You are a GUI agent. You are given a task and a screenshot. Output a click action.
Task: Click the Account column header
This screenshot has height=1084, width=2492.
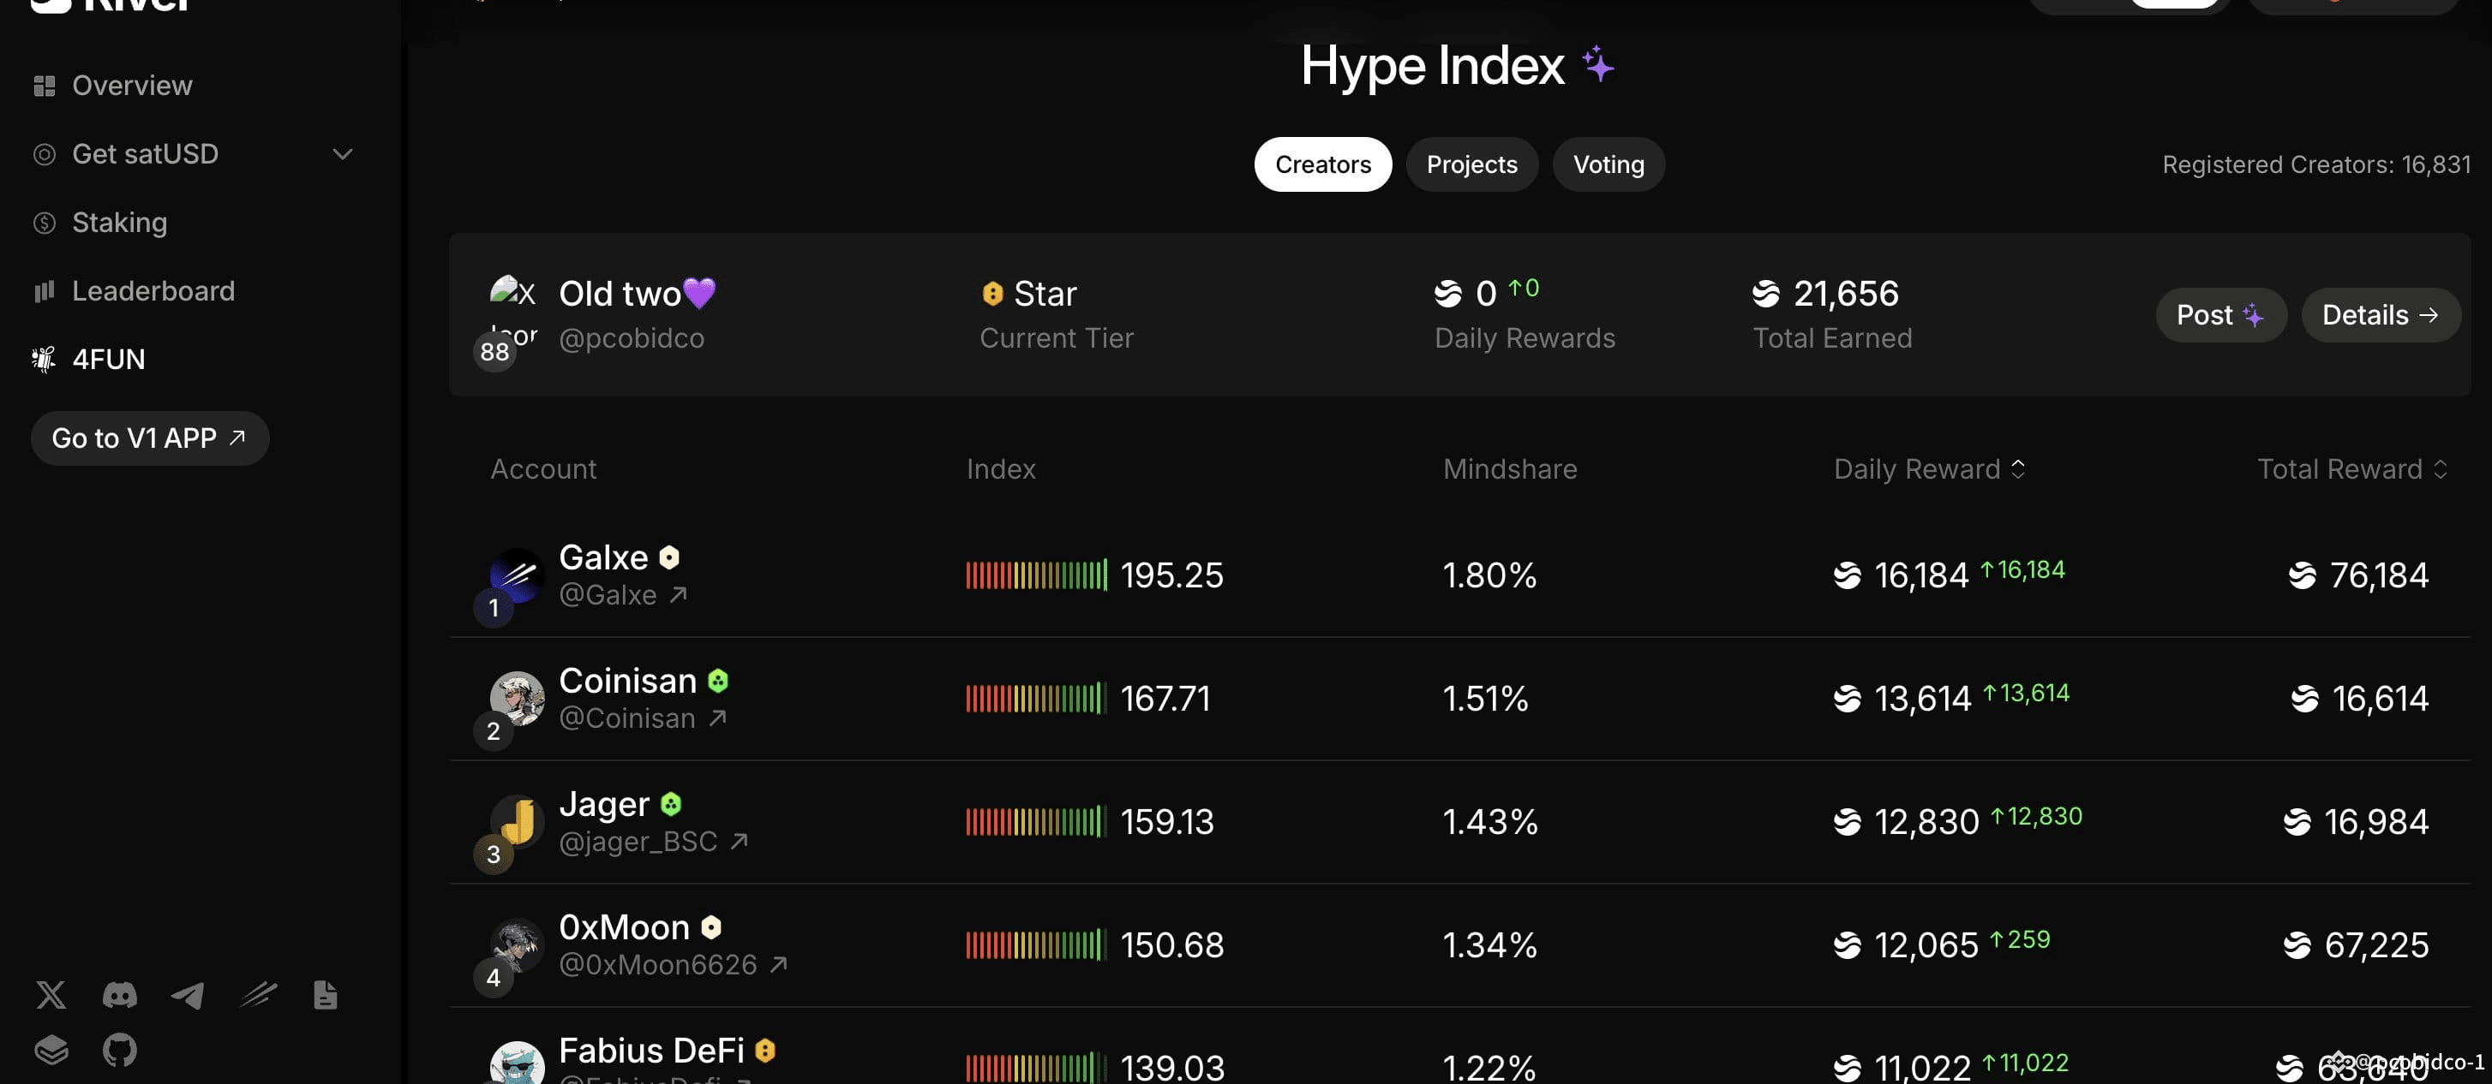pyautogui.click(x=543, y=469)
